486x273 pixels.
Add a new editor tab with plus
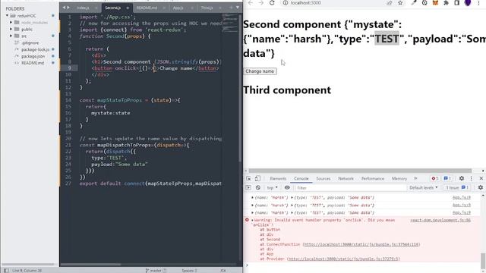coord(231,8)
